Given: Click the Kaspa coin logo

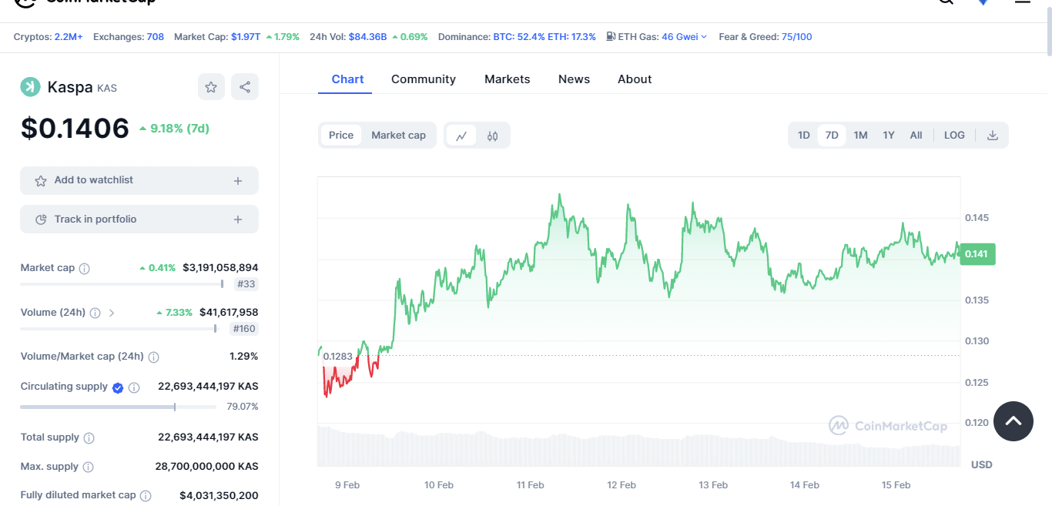Looking at the screenshot, I should click(30, 87).
